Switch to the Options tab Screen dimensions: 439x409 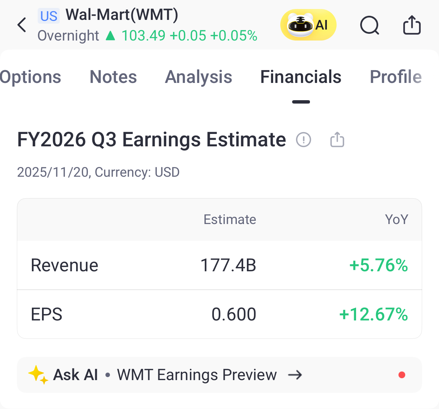(31, 77)
